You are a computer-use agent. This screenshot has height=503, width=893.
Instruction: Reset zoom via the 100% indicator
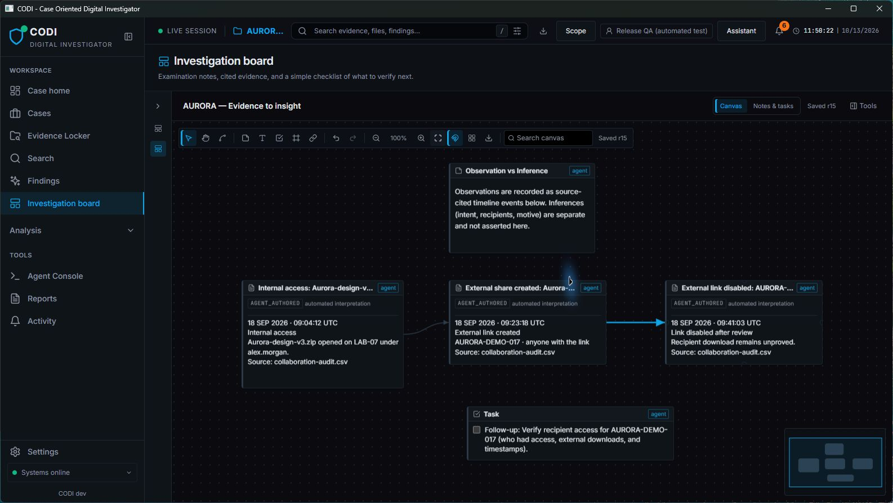click(399, 138)
